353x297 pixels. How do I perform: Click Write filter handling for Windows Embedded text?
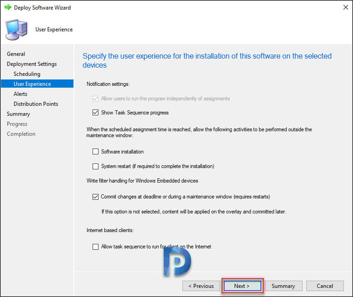point(142,181)
